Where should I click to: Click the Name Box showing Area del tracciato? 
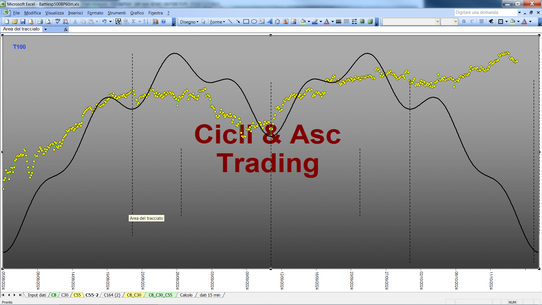coord(22,29)
